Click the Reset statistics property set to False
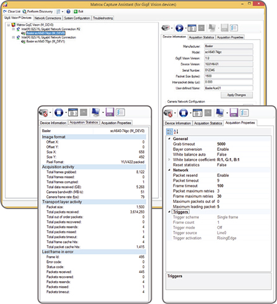Viewport: 277px width, 304px height. [x=219, y=165]
